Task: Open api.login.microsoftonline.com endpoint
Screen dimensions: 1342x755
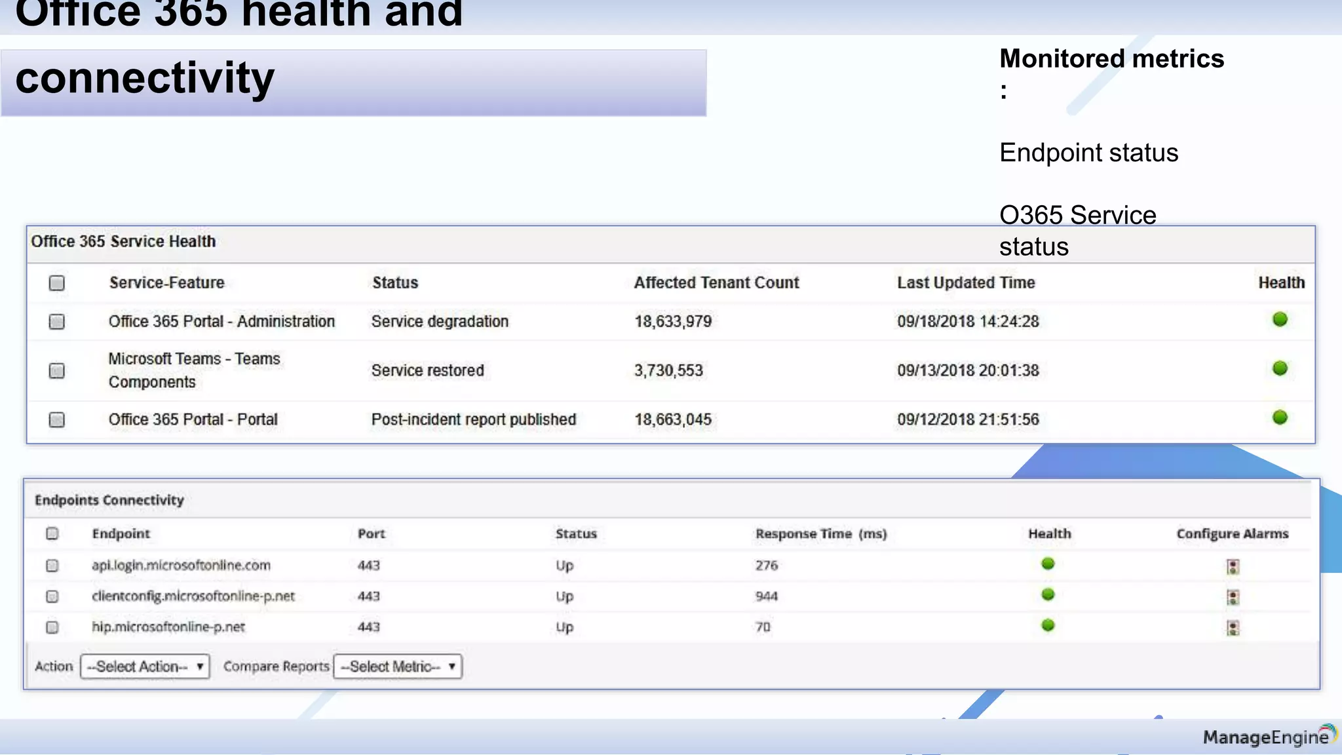Action: (x=181, y=565)
